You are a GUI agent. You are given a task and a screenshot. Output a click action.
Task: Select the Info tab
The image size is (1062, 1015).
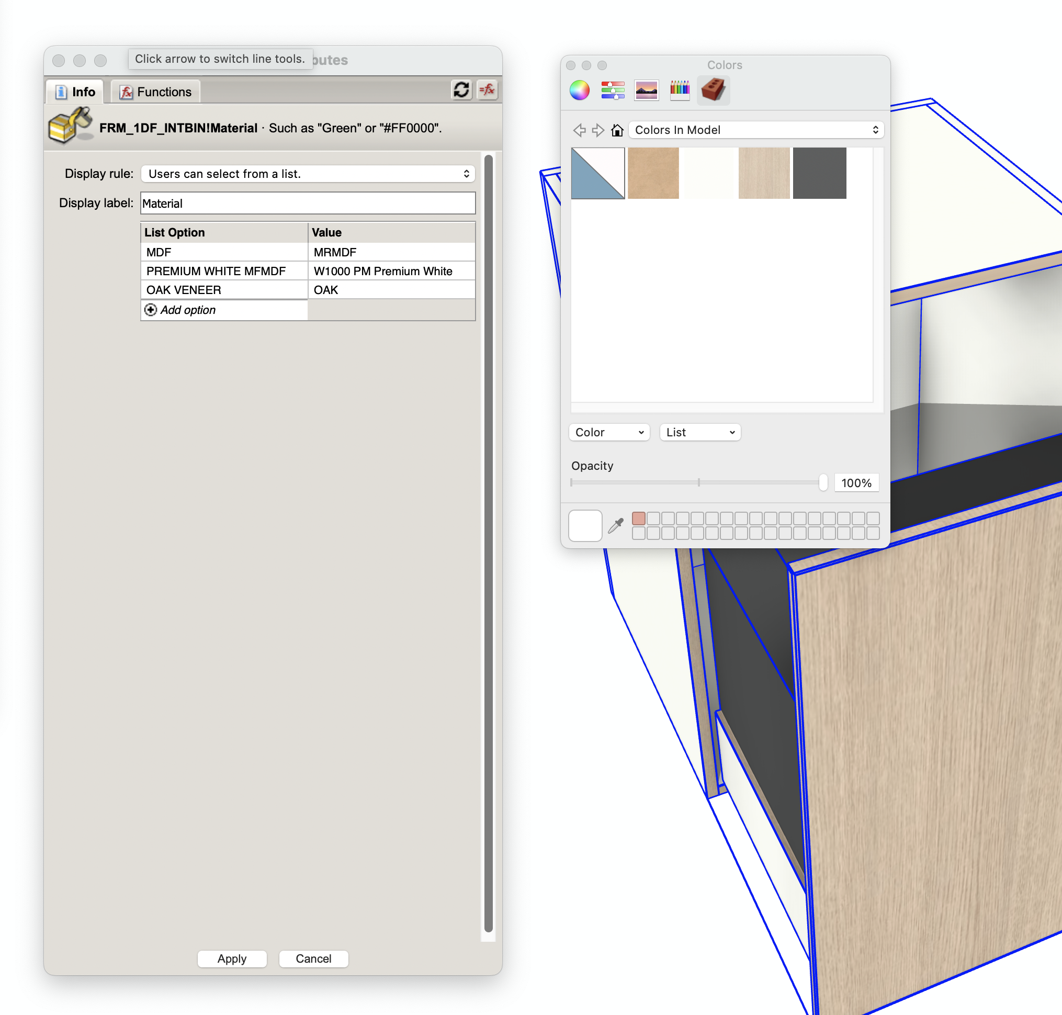tap(76, 92)
